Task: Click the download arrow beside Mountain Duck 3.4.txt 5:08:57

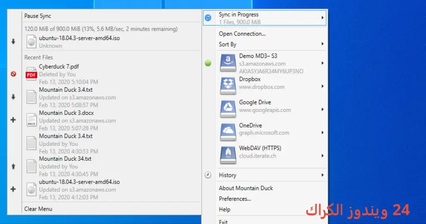Action: pos(13,97)
